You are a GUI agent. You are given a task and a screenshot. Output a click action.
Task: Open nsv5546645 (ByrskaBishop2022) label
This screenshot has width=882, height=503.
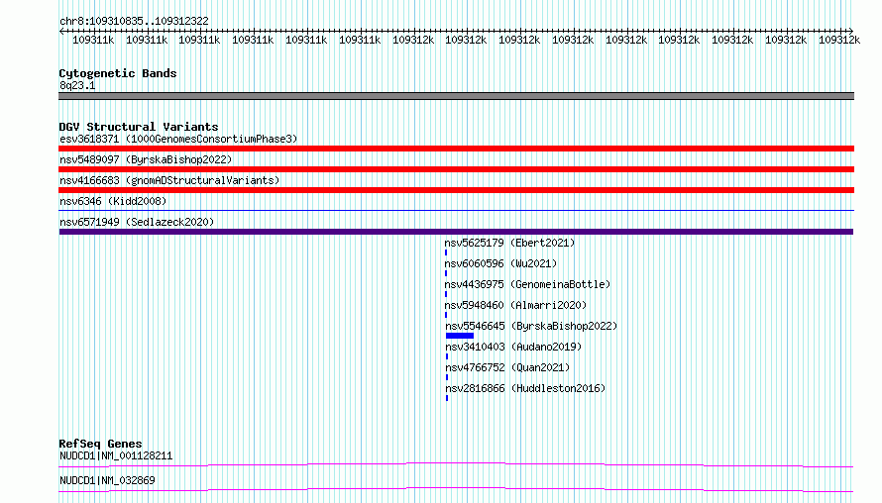tap(531, 326)
